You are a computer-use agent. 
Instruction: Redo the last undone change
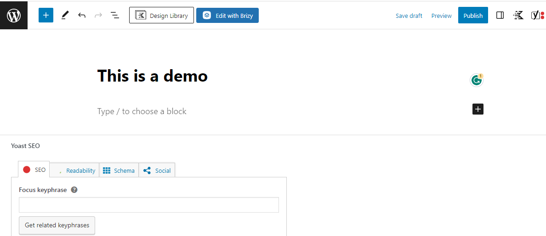(x=98, y=15)
